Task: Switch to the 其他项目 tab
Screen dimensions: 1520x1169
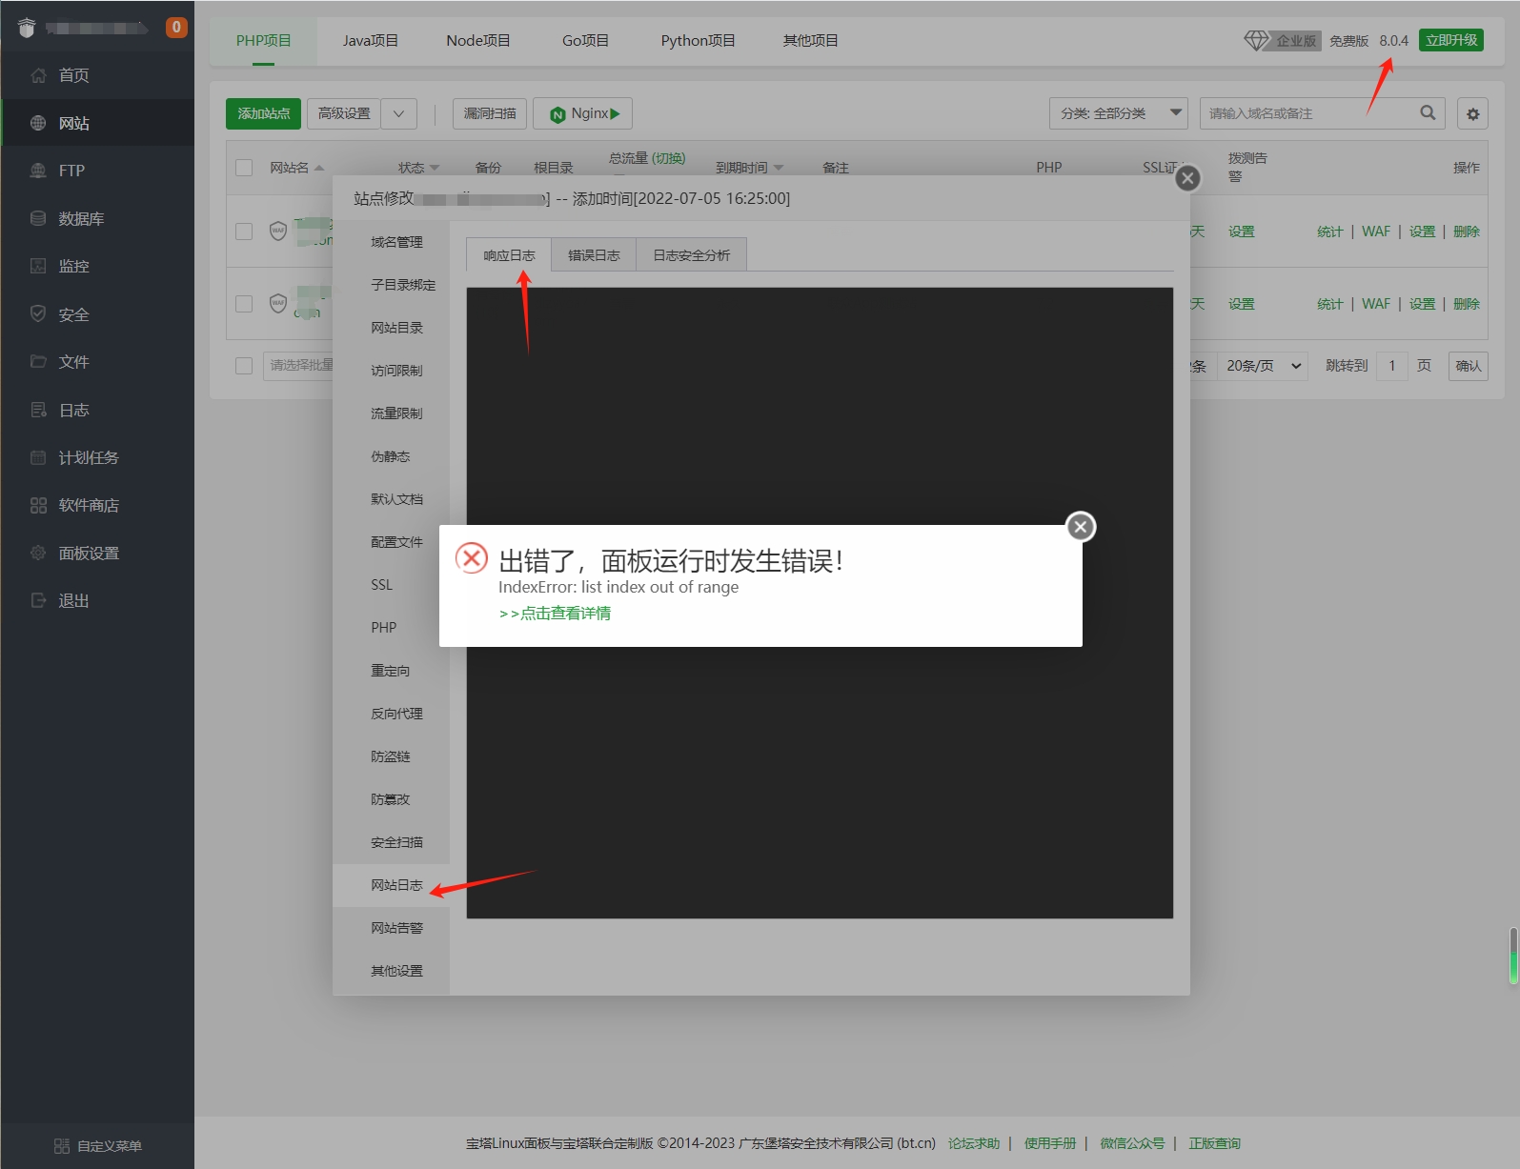Action: pos(810,41)
